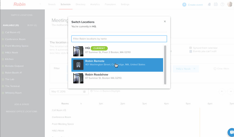Open the Search tab
This screenshot has width=234, height=137.
tap(52, 4)
